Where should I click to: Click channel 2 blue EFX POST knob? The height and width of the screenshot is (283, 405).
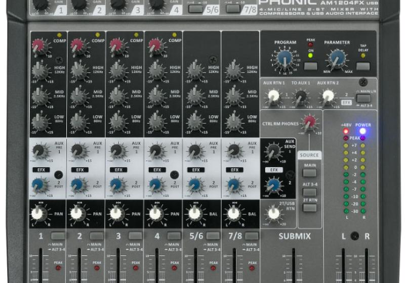pos(78,185)
